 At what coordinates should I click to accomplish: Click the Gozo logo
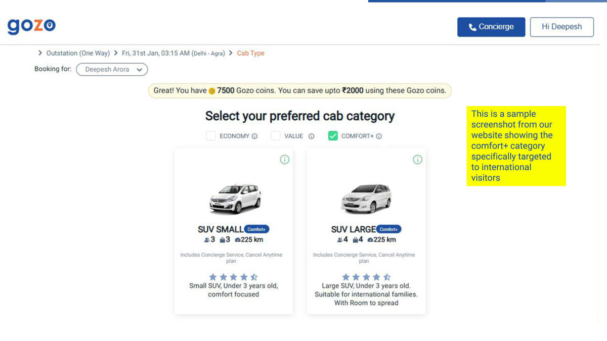coord(31,25)
